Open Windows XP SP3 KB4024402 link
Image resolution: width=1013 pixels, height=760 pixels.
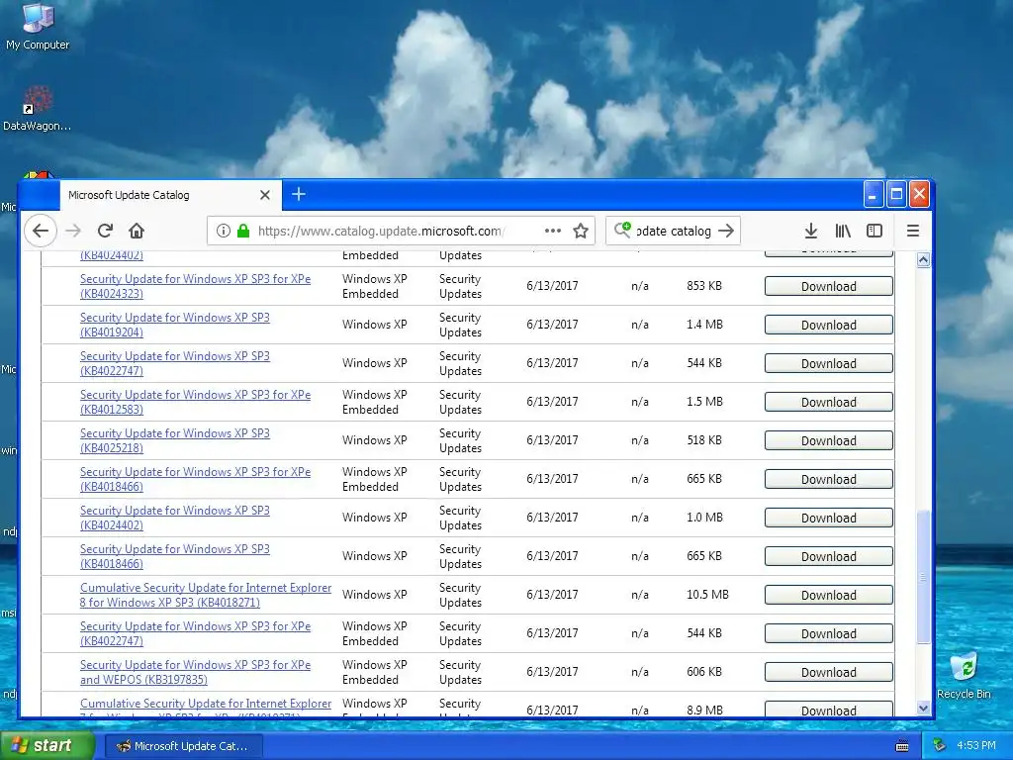174,518
